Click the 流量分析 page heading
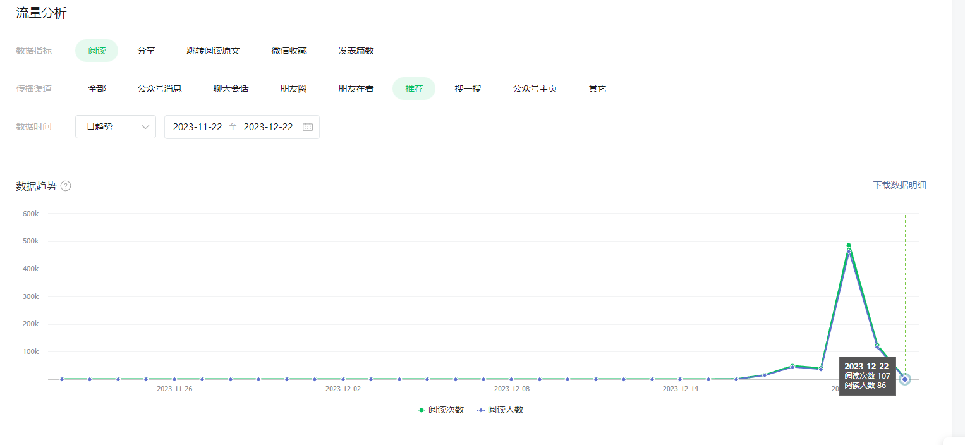The image size is (965, 445). tap(41, 13)
